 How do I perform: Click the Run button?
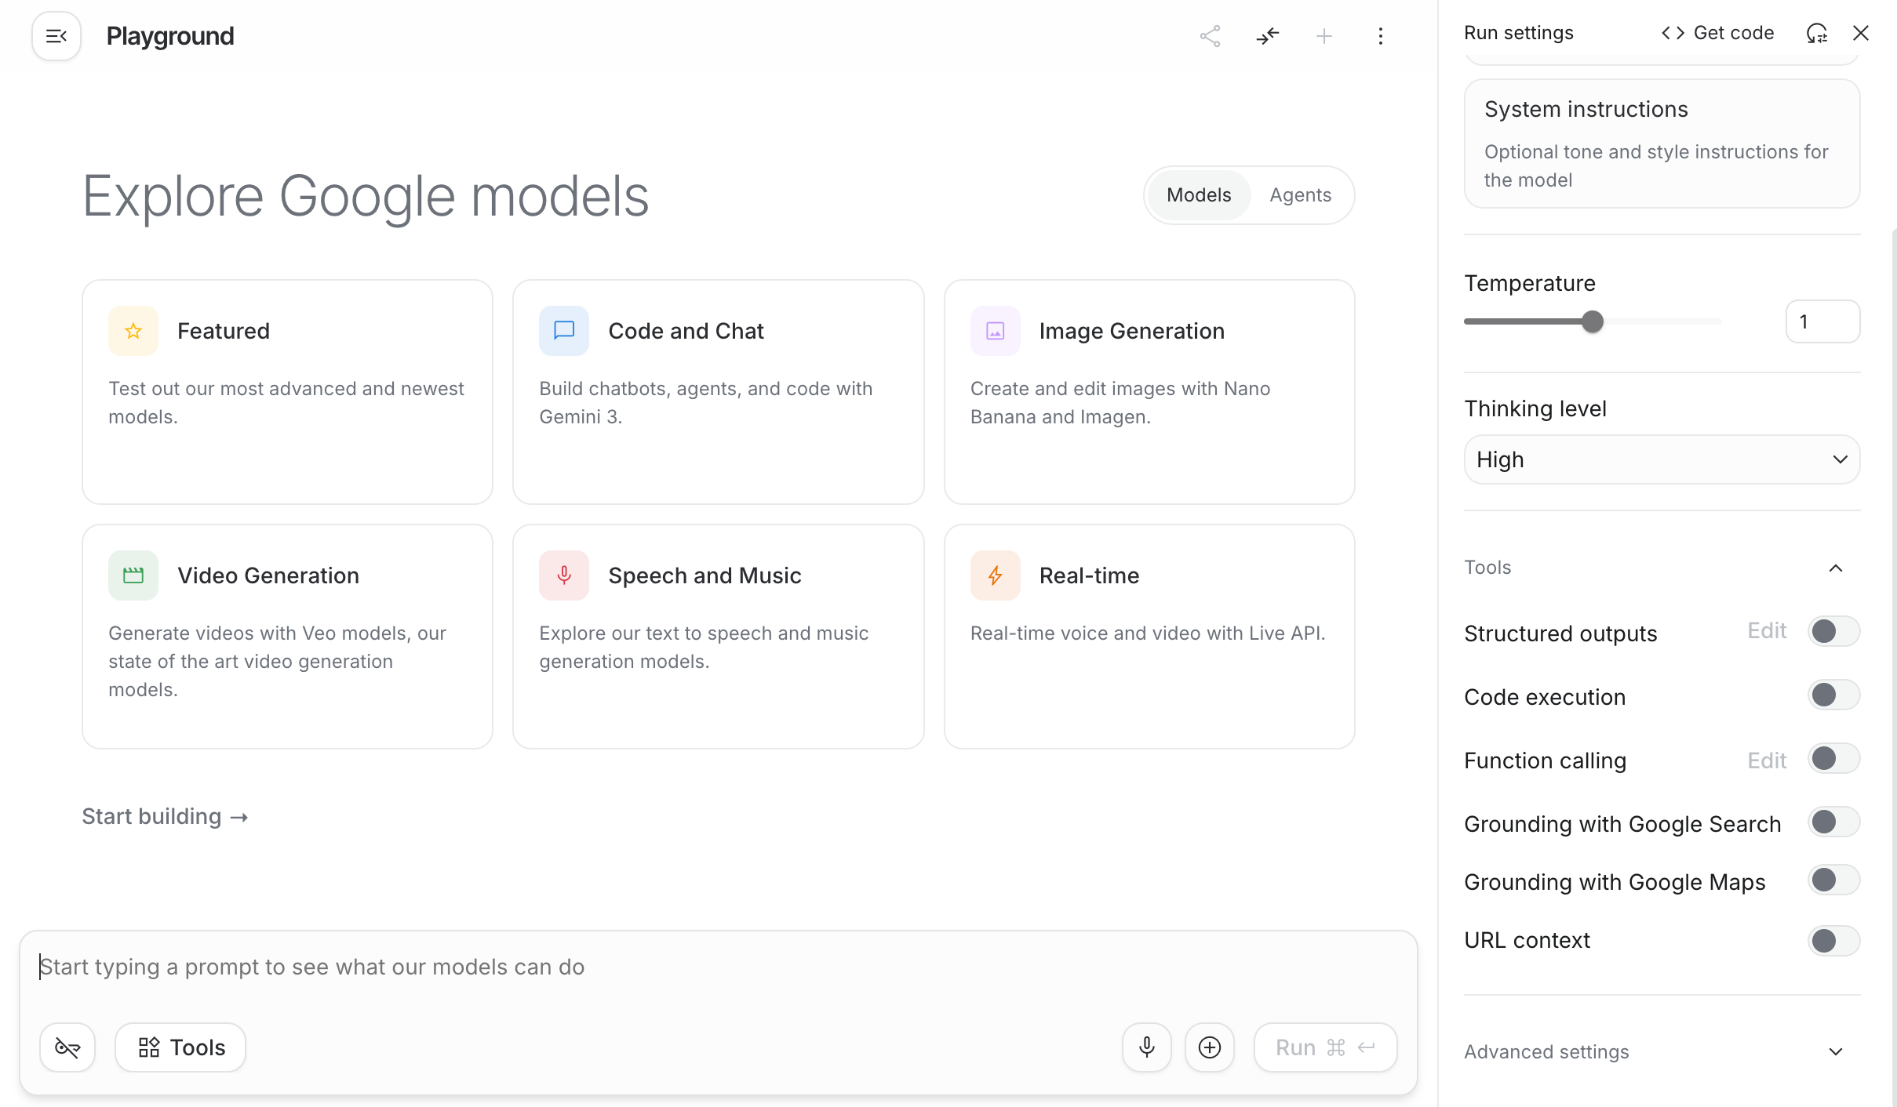(x=1326, y=1047)
